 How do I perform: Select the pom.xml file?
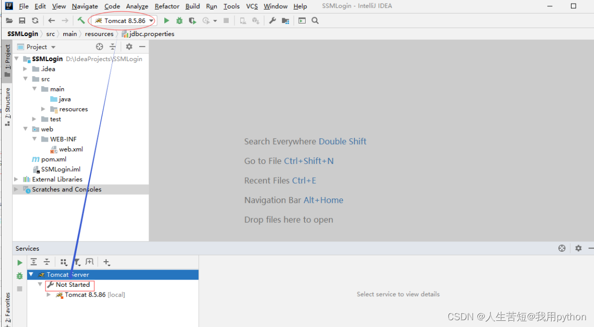[53, 159]
